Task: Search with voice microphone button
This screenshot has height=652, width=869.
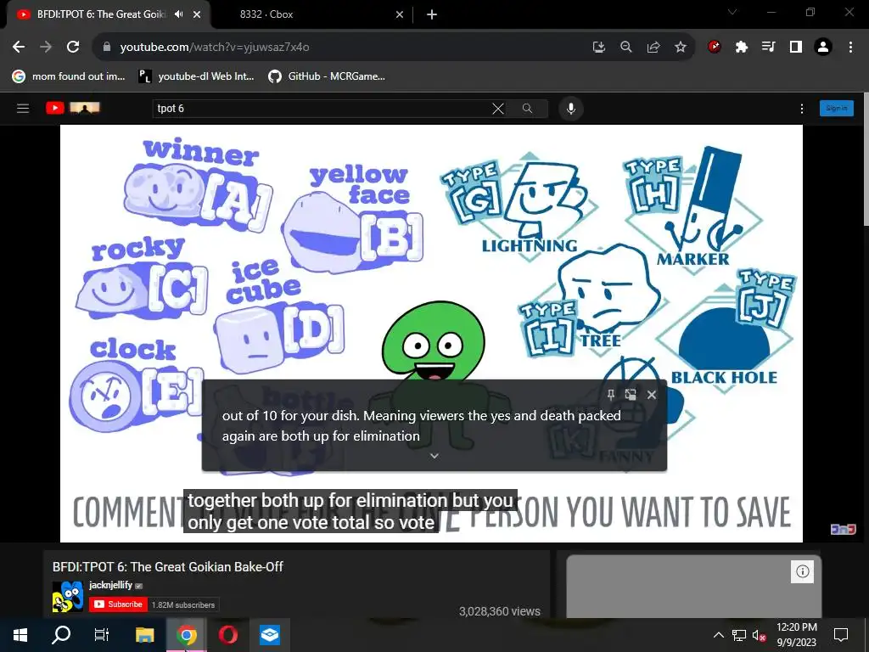Action: pyautogui.click(x=571, y=109)
